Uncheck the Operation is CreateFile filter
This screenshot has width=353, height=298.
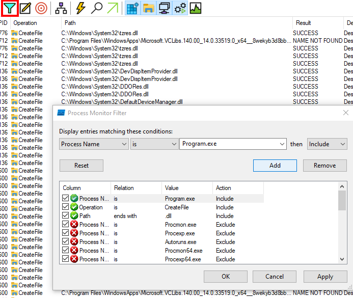pyautogui.click(x=65, y=207)
